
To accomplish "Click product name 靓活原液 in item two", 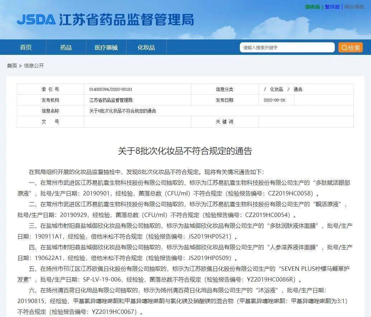I will click(327, 204).
